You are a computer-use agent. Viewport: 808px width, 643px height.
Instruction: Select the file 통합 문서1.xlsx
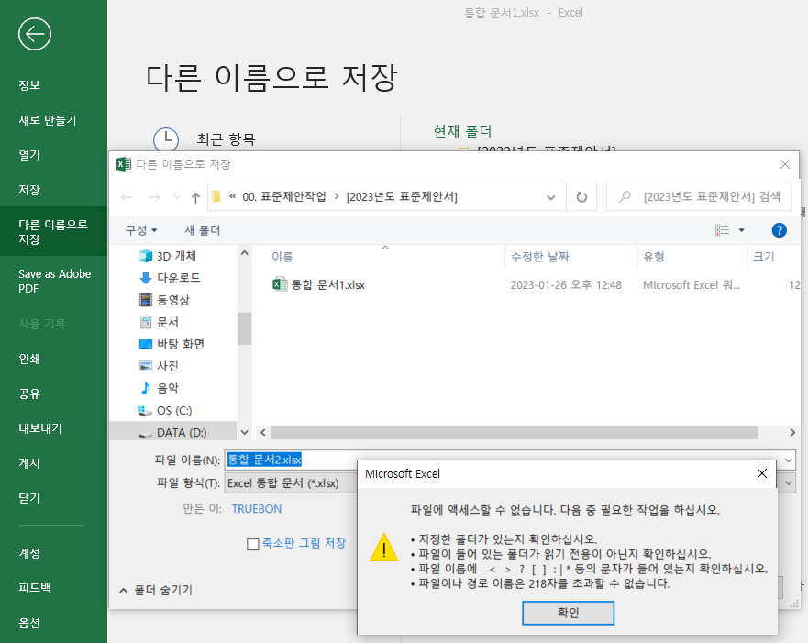coord(327,285)
